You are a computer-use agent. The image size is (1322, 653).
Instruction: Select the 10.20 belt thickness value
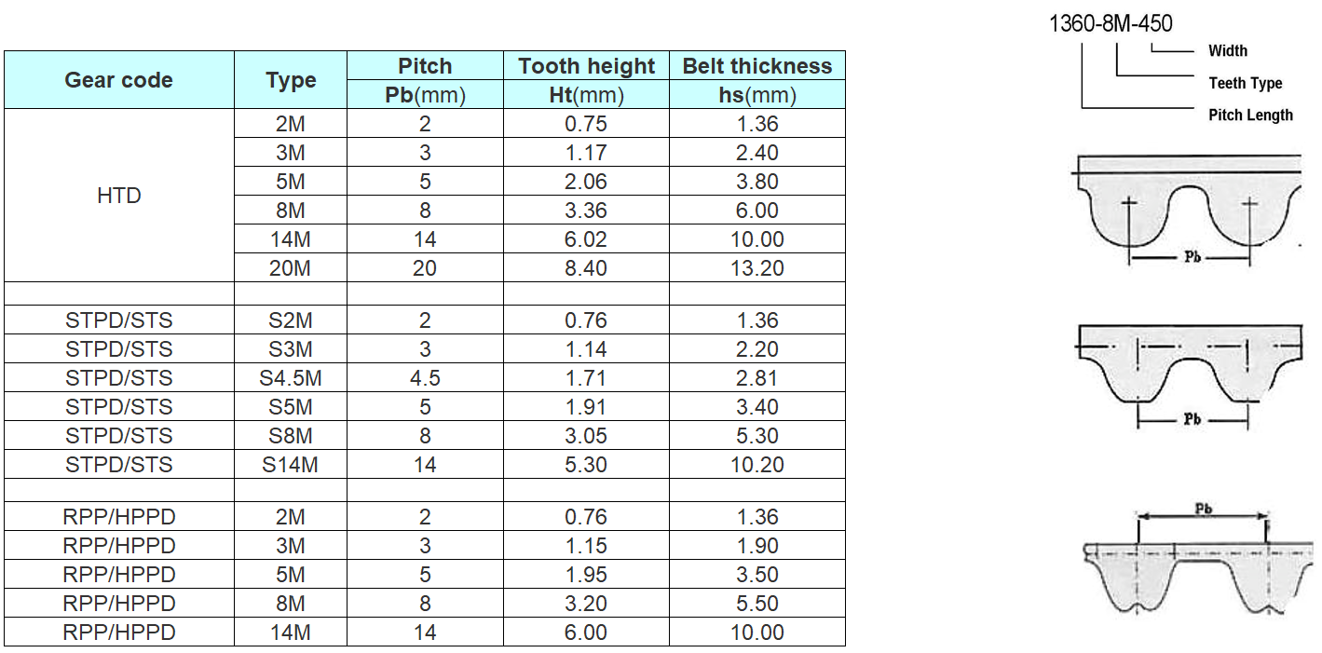click(757, 465)
